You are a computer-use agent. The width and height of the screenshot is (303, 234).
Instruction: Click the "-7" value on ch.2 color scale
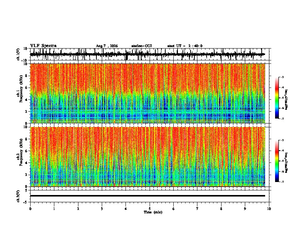tap(282, 182)
